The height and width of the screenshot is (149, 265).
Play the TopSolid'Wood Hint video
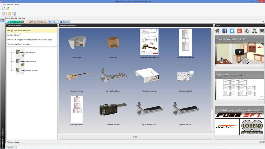[x=239, y=52]
